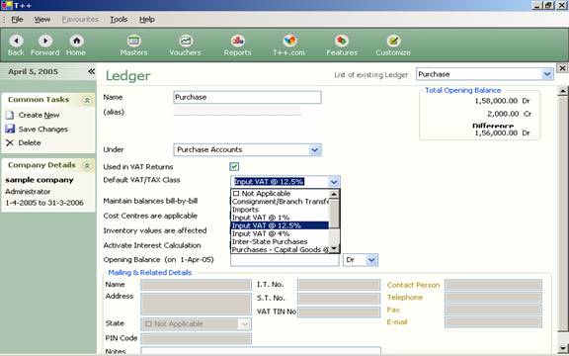Click the Notes input field

[261, 351]
